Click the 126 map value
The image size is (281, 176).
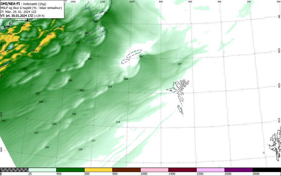pyautogui.click(x=80, y=149)
